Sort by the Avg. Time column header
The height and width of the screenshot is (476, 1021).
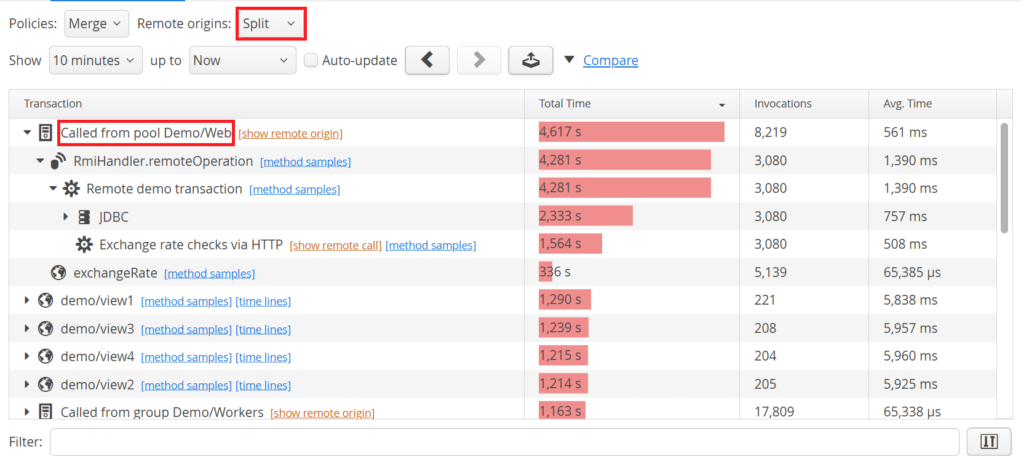[x=907, y=104]
